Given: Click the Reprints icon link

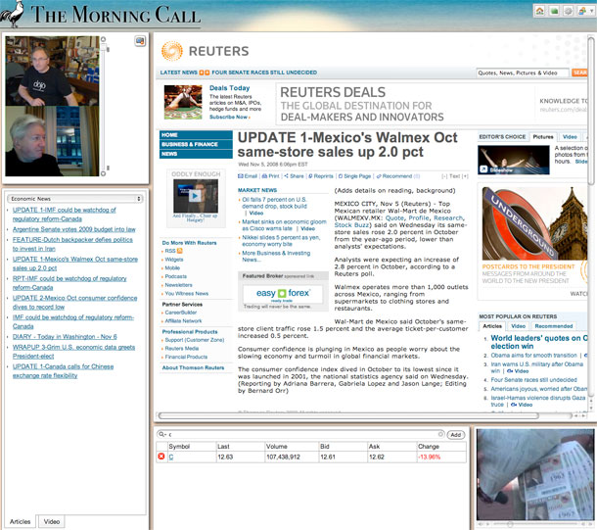Looking at the screenshot, I should (321, 176).
